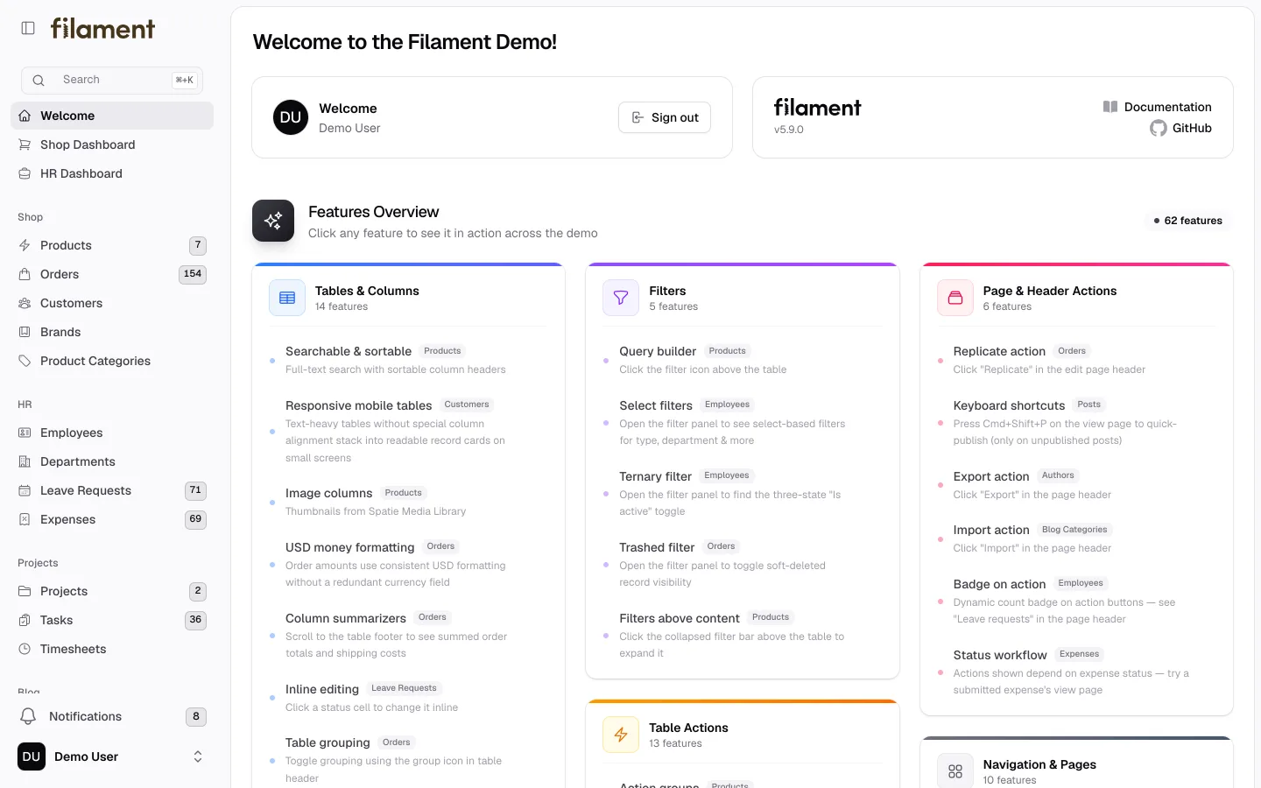Click the search magnifier icon
Viewport: 1261px width, 788px height.
pyautogui.click(x=39, y=81)
